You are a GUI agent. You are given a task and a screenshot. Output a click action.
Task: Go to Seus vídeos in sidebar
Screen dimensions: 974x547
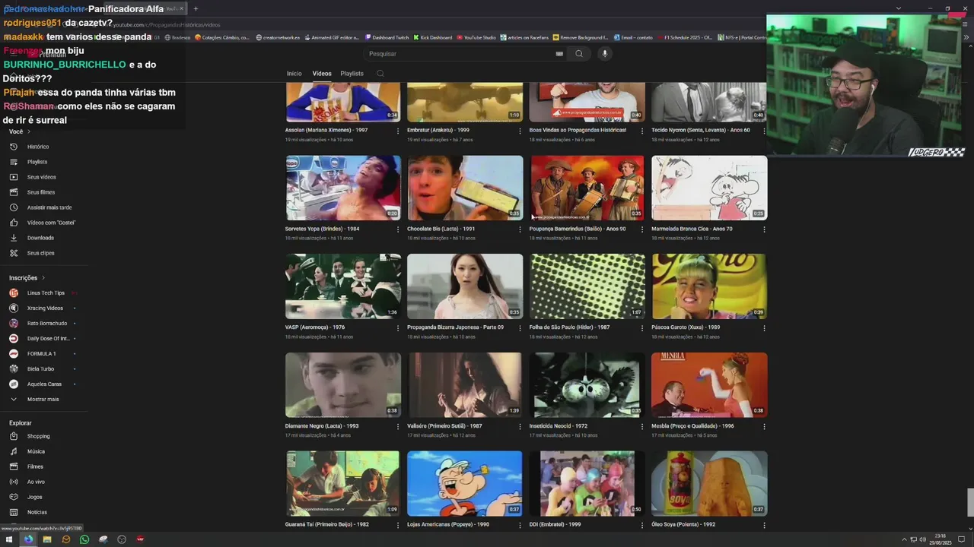(41, 177)
